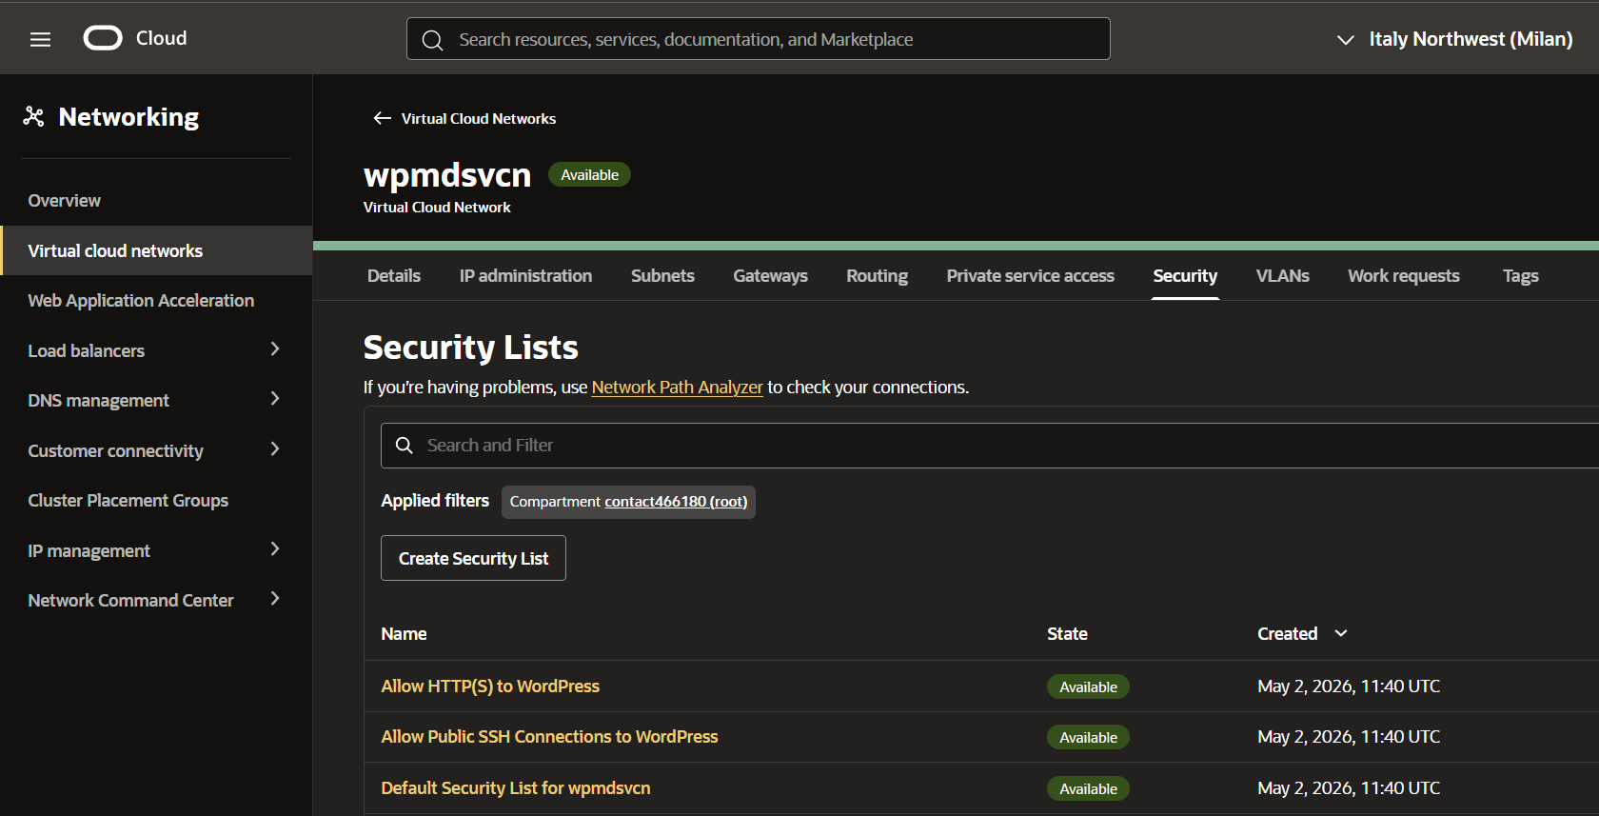The image size is (1599, 816).
Task: Click DNS management sidebar item
Action: click(98, 401)
